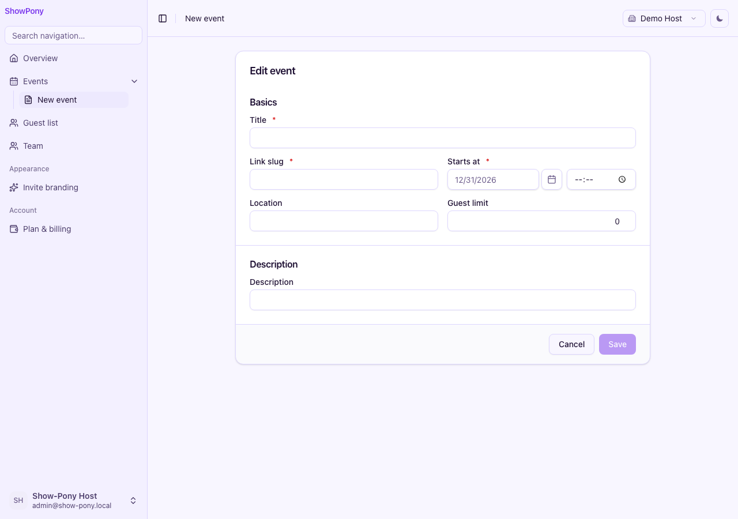Click the Guest limit number field
738x519 pixels.
(541, 221)
